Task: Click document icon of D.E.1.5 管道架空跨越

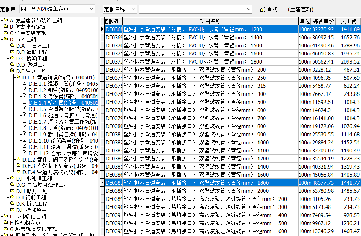Action: coord(24,109)
